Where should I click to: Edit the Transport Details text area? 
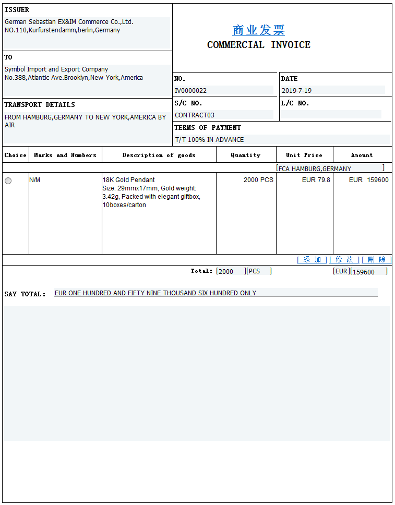click(x=87, y=128)
